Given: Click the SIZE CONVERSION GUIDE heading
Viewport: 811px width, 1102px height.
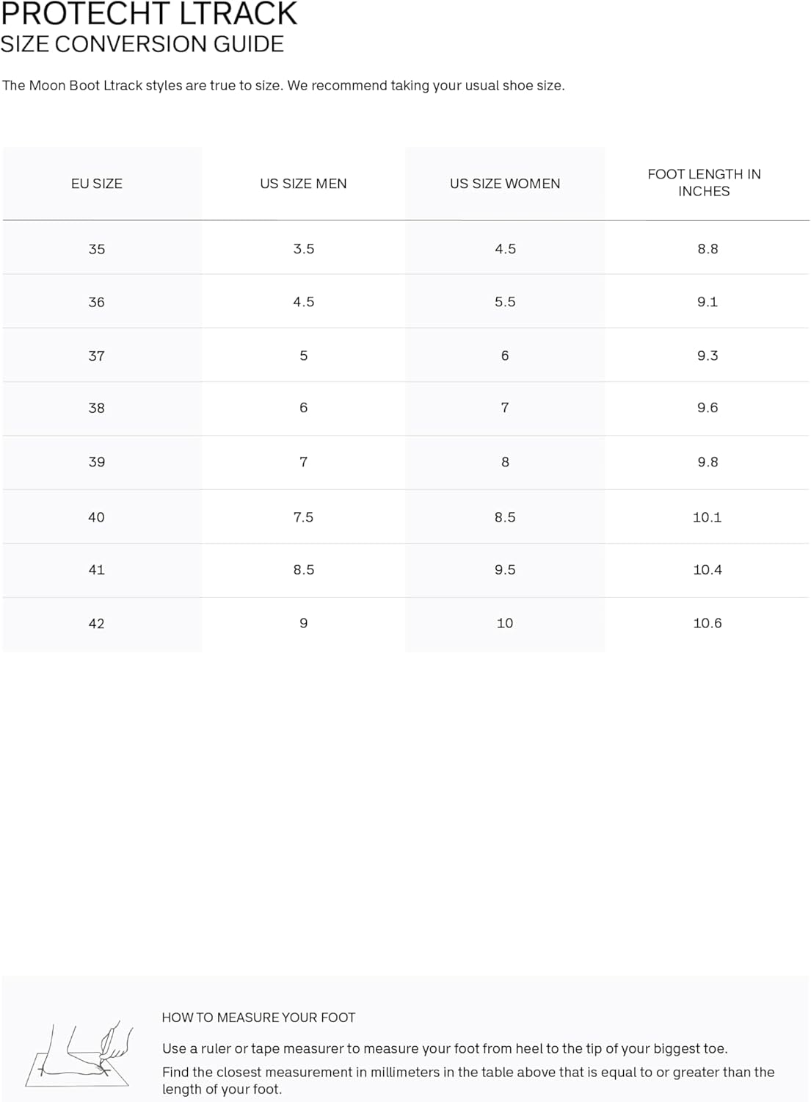Looking at the screenshot, I should [142, 44].
